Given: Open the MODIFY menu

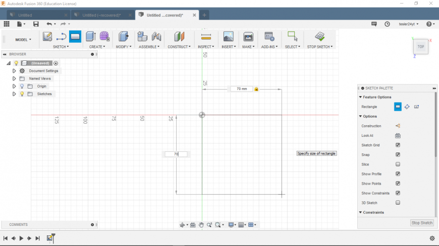Looking at the screenshot, I should click(x=123, y=47).
